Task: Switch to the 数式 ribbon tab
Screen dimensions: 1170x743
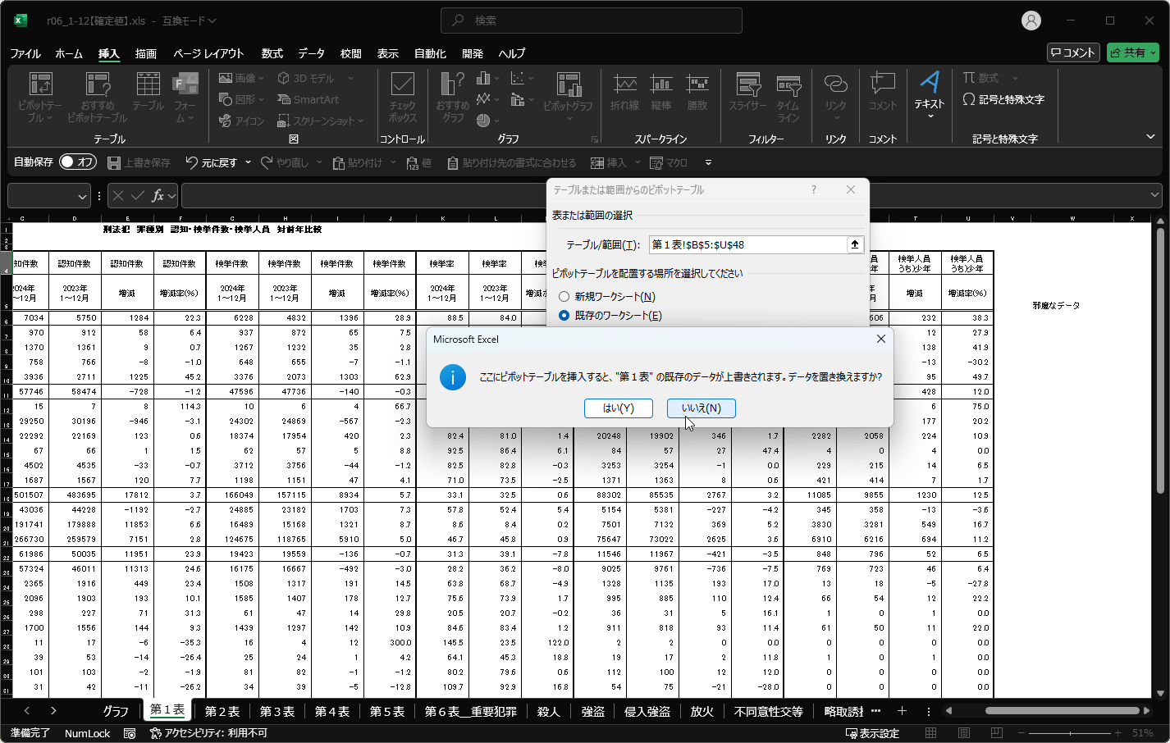Action: pos(272,53)
